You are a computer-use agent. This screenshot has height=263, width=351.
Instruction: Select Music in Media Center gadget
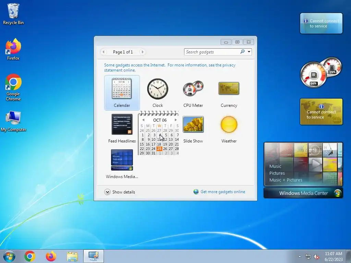pos(275,166)
